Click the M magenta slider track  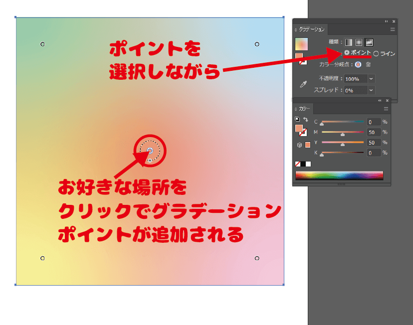(343, 132)
